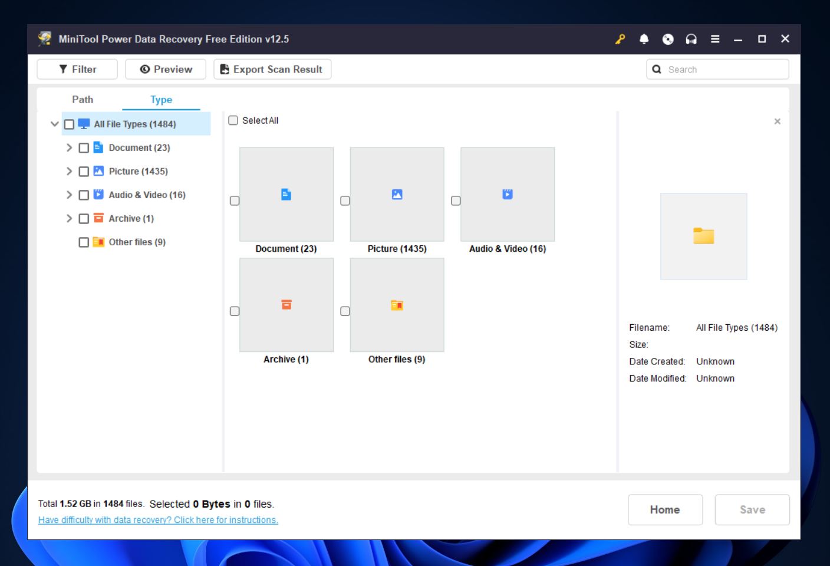Click the Document icon in the tree

pos(98,147)
